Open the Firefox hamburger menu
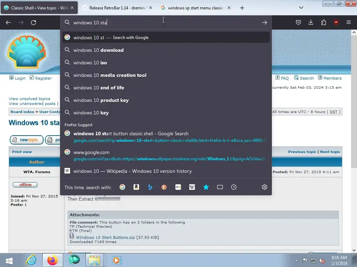The image size is (357, 267). tap(349, 22)
